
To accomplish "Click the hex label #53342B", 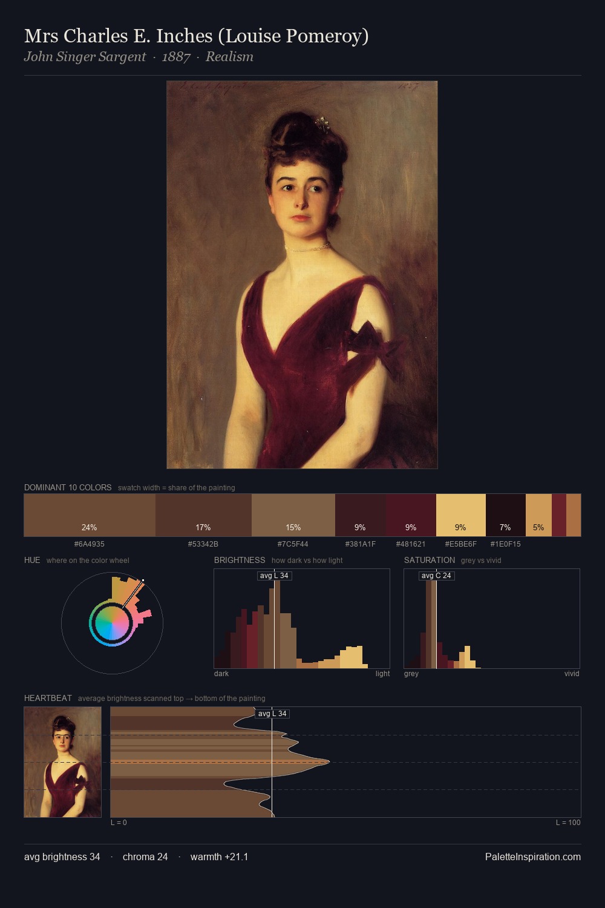I will (x=203, y=544).
